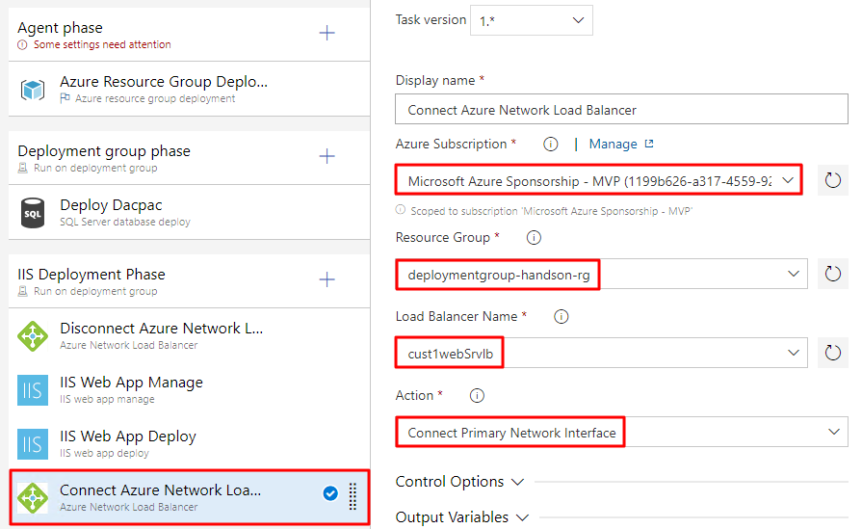
Task: Select the Deploy Dacpac task
Action: (x=189, y=212)
